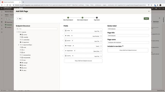Go to the Select Update Endpoint step
The width and height of the screenshot is (165, 92).
pos(82,18)
